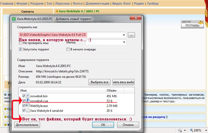Open 'Радио' in the site menu
The height and width of the screenshot is (133, 208).
coord(139,4)
